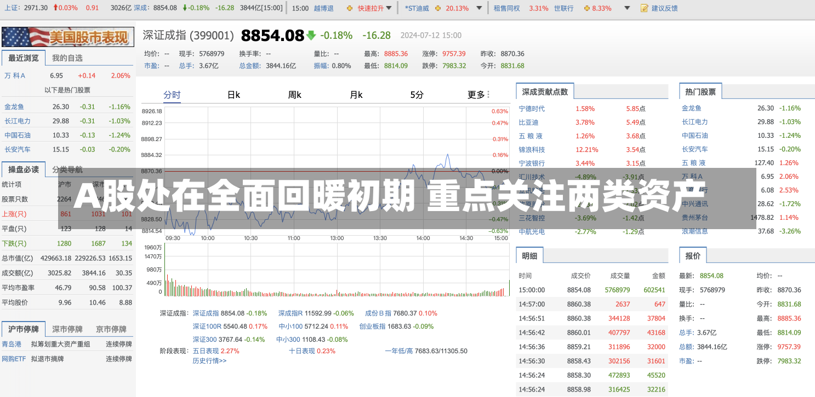Select the 周k chart tab
815x397 pixels.
pyautogui.click(x=295, y=95)
